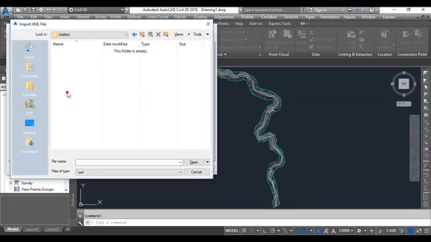Select the Express Tools ribbon tab

[x=279, y=24]
